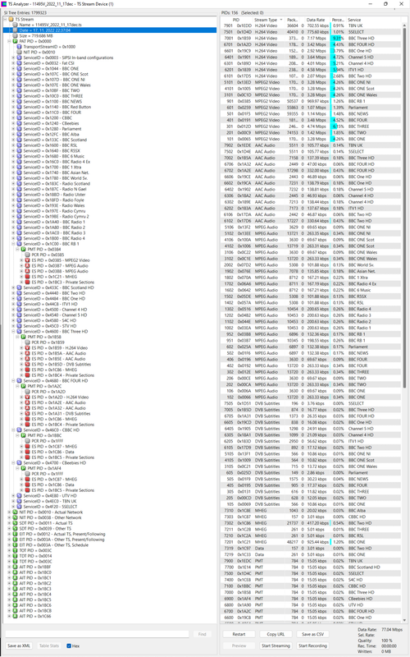The width and height of the screenshot is (410, 657).
Task: Click the Start Streaming button
Action: point(276,646)
